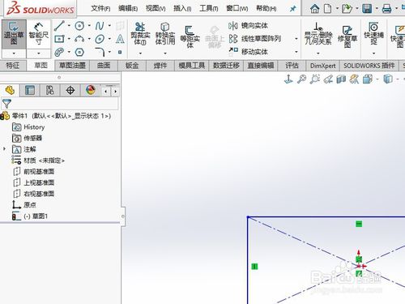405x304 pixels.
Task: Select the corner Rectangle sketch tool
Action: [x=59, y=39]
